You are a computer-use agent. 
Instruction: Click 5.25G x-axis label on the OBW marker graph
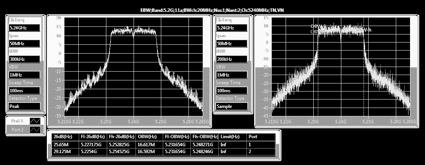[368, 122]
